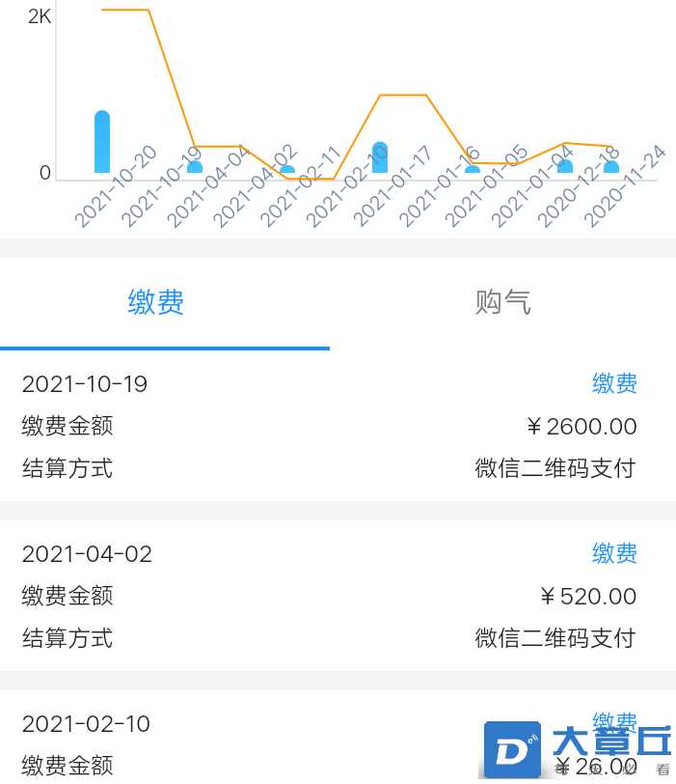Tap the orange line peak near 2K
Image resolution: width=676 pixels, height=784 pixels.
(x=125, y=10)
